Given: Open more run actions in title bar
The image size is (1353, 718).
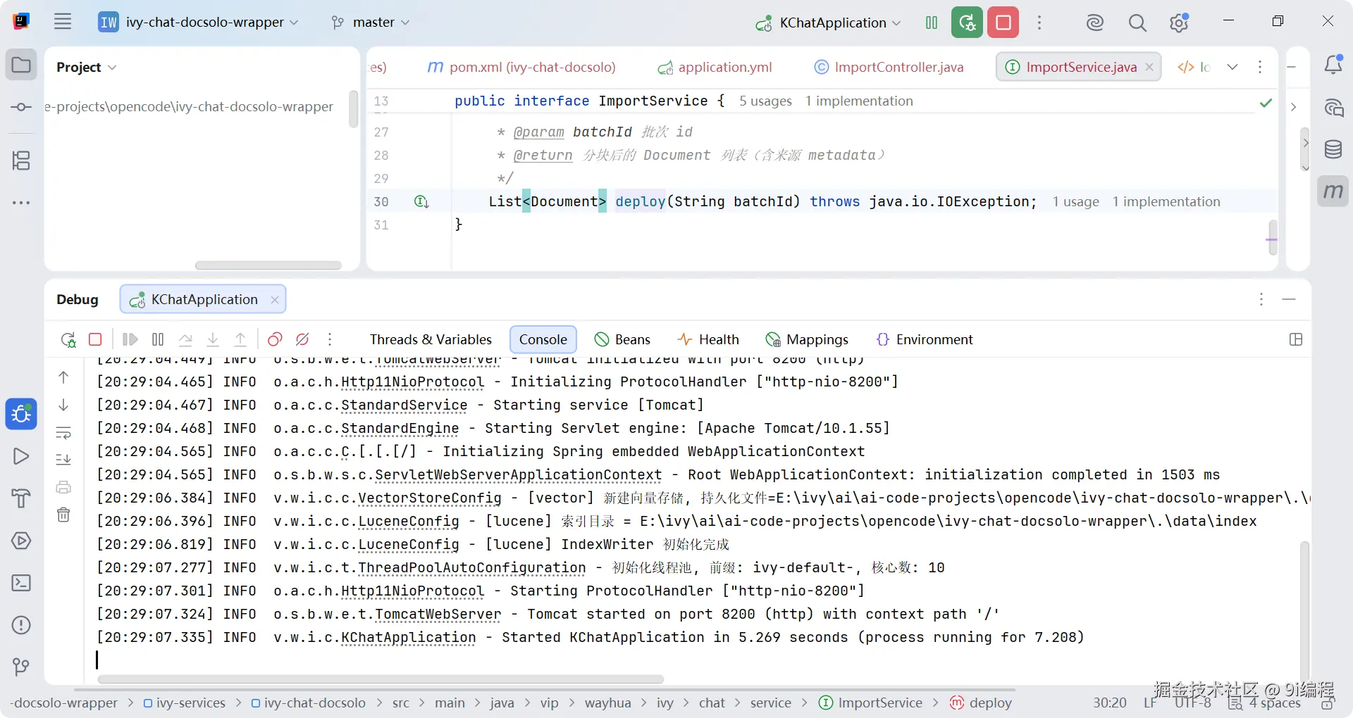Looking at the screenshot, I should coord(1039,23).
